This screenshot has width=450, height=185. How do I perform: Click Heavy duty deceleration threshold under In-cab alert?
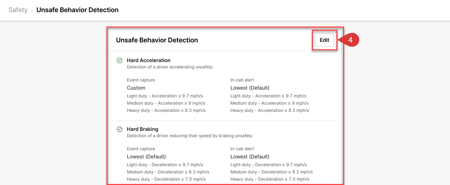(270, 179)
